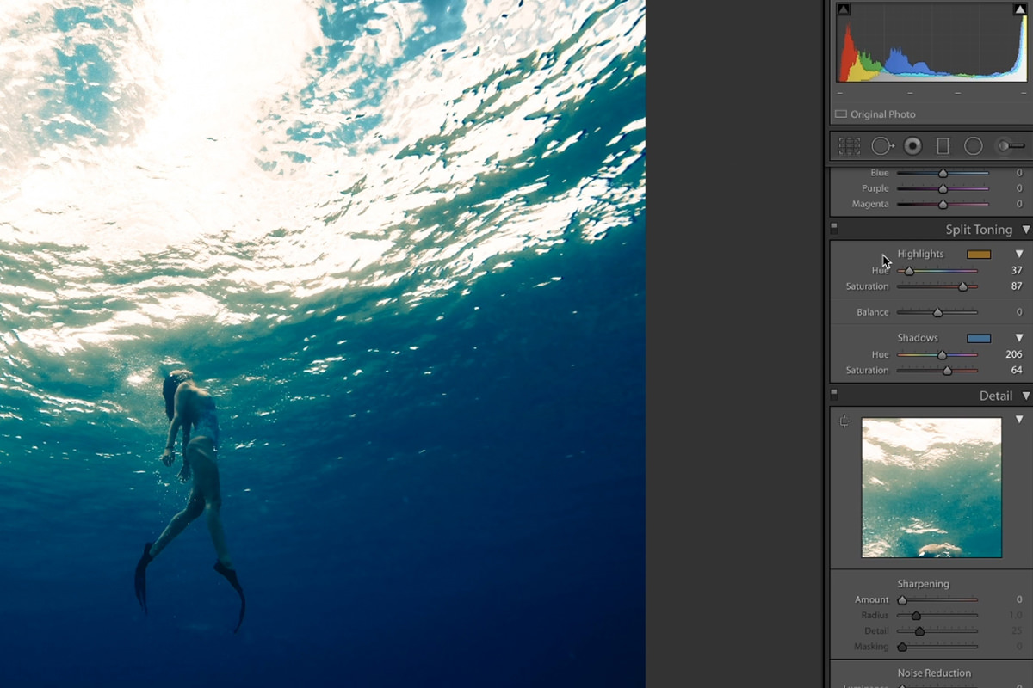The width and height of the screenshot is (1033, 688).
Task: Click the Original Photo label
Action: click(x=882, y=114)
